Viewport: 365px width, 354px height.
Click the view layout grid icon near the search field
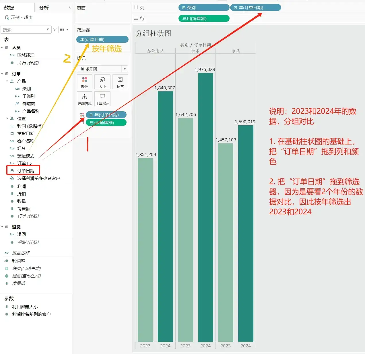tap(62, 29)
